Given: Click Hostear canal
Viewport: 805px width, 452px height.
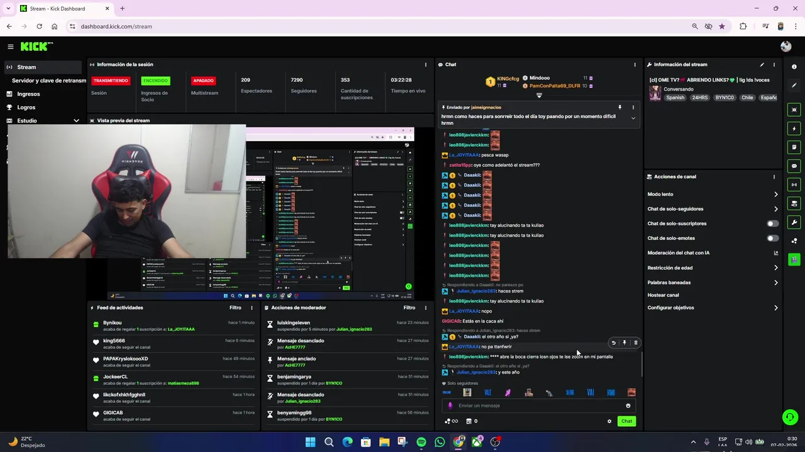Looking at the screenshot, I should 663,295.
